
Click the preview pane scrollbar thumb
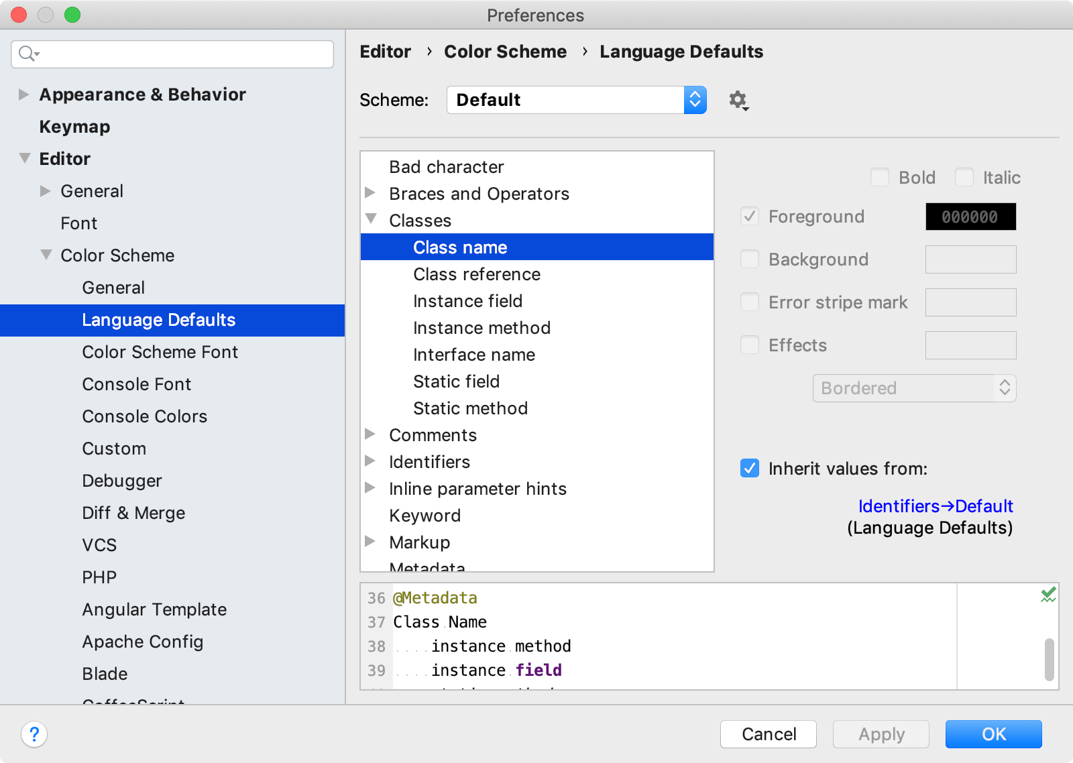click(x=1050, y=660)
